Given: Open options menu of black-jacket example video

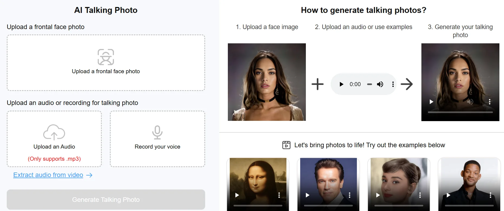Looking at the screenshot, I should click(x=490, y=195).
